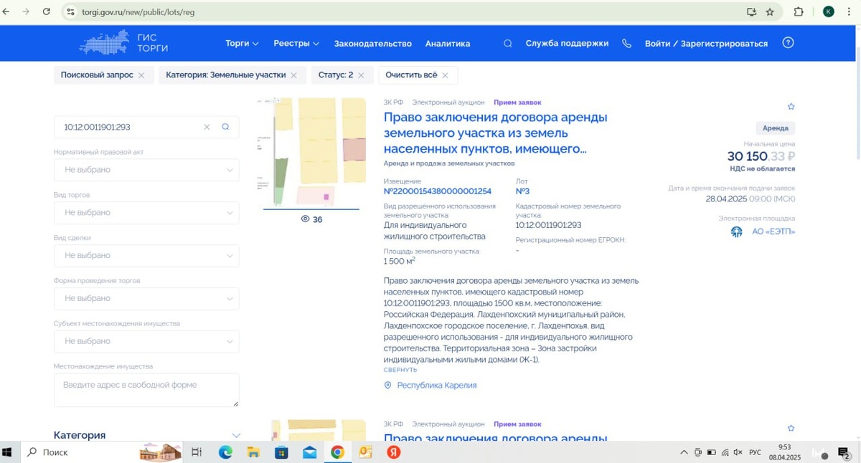Click the browser forward arrow
Screen dimensions: 861x463
click(27, 11)
